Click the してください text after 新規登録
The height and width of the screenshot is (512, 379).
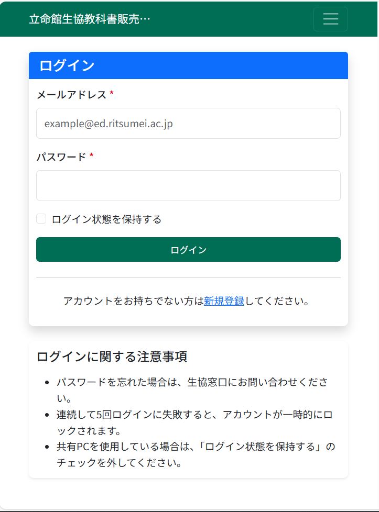[276, 301]
